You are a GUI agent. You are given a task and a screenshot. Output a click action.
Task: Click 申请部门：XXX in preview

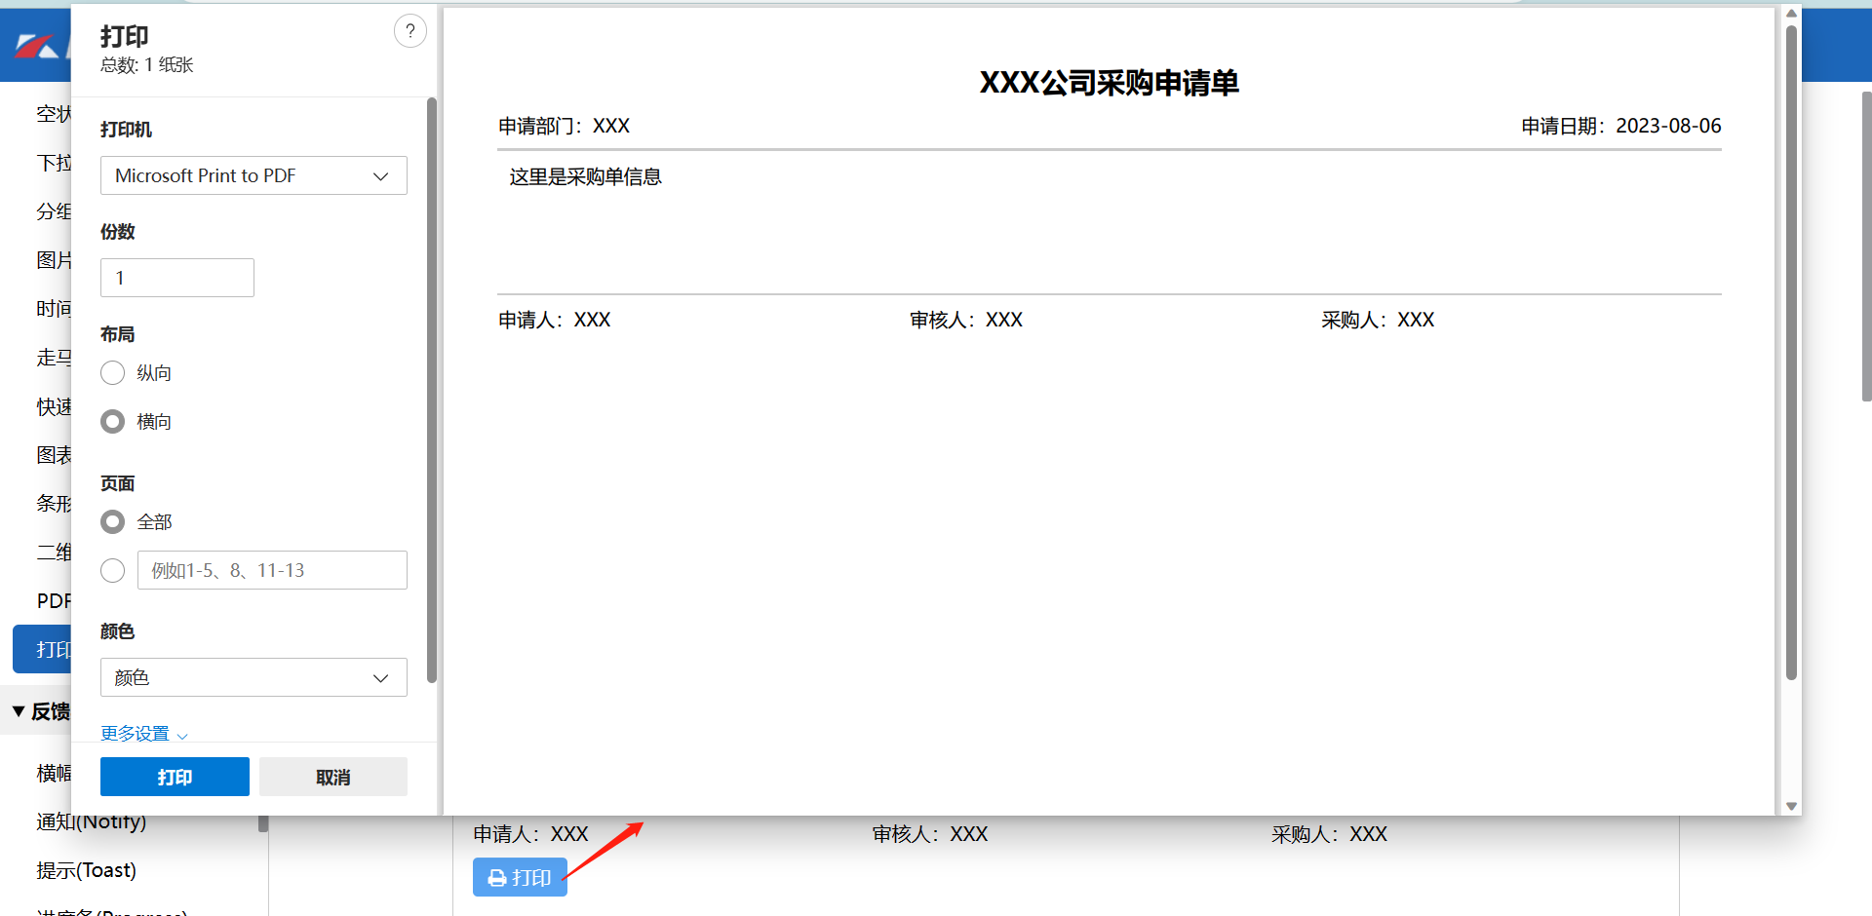[564, 126]
